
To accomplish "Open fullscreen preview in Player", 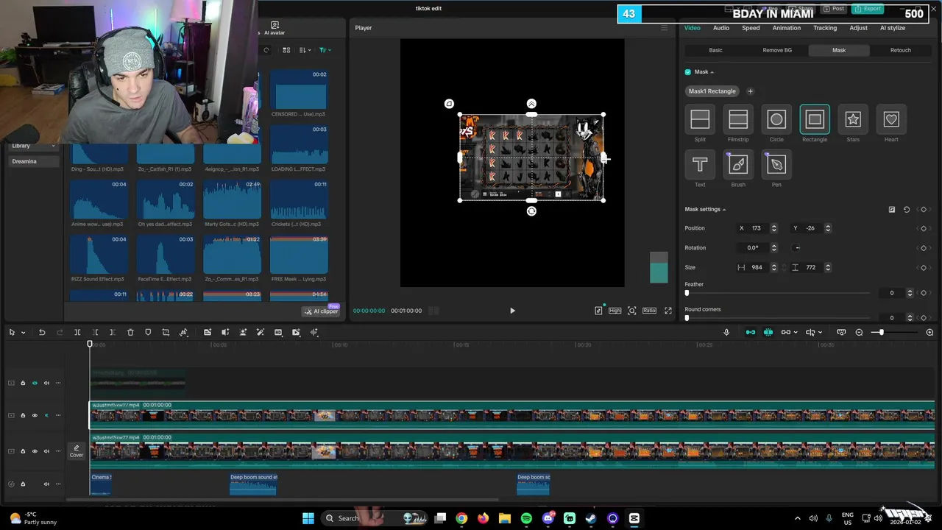I will (x=668, y=311).
